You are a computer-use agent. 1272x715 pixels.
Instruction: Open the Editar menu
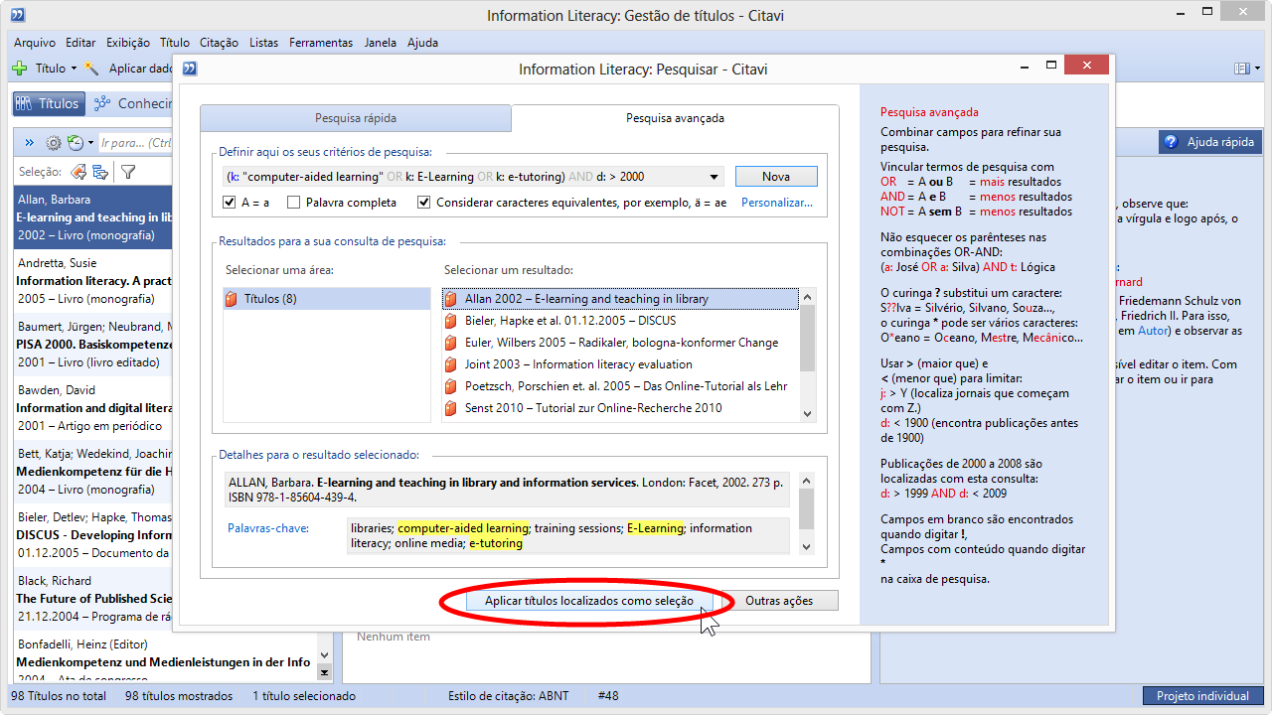[80, 43]
